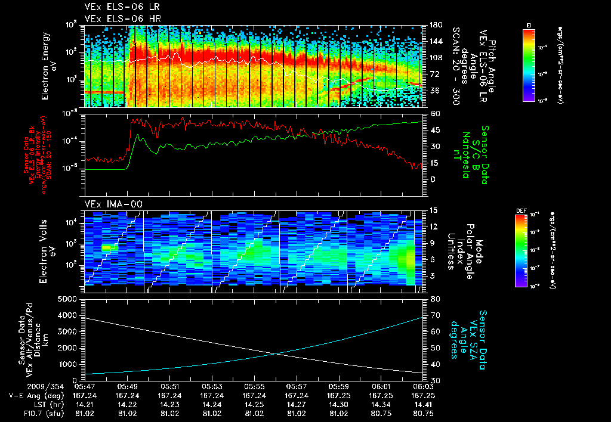Click the '2009/354' date label
The image size is (611, 422).
pos(45,387)
